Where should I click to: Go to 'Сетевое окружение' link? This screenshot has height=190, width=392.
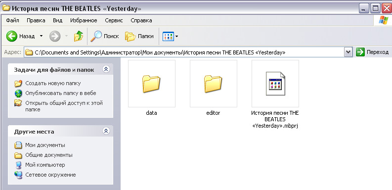click(x=50, y=175)
